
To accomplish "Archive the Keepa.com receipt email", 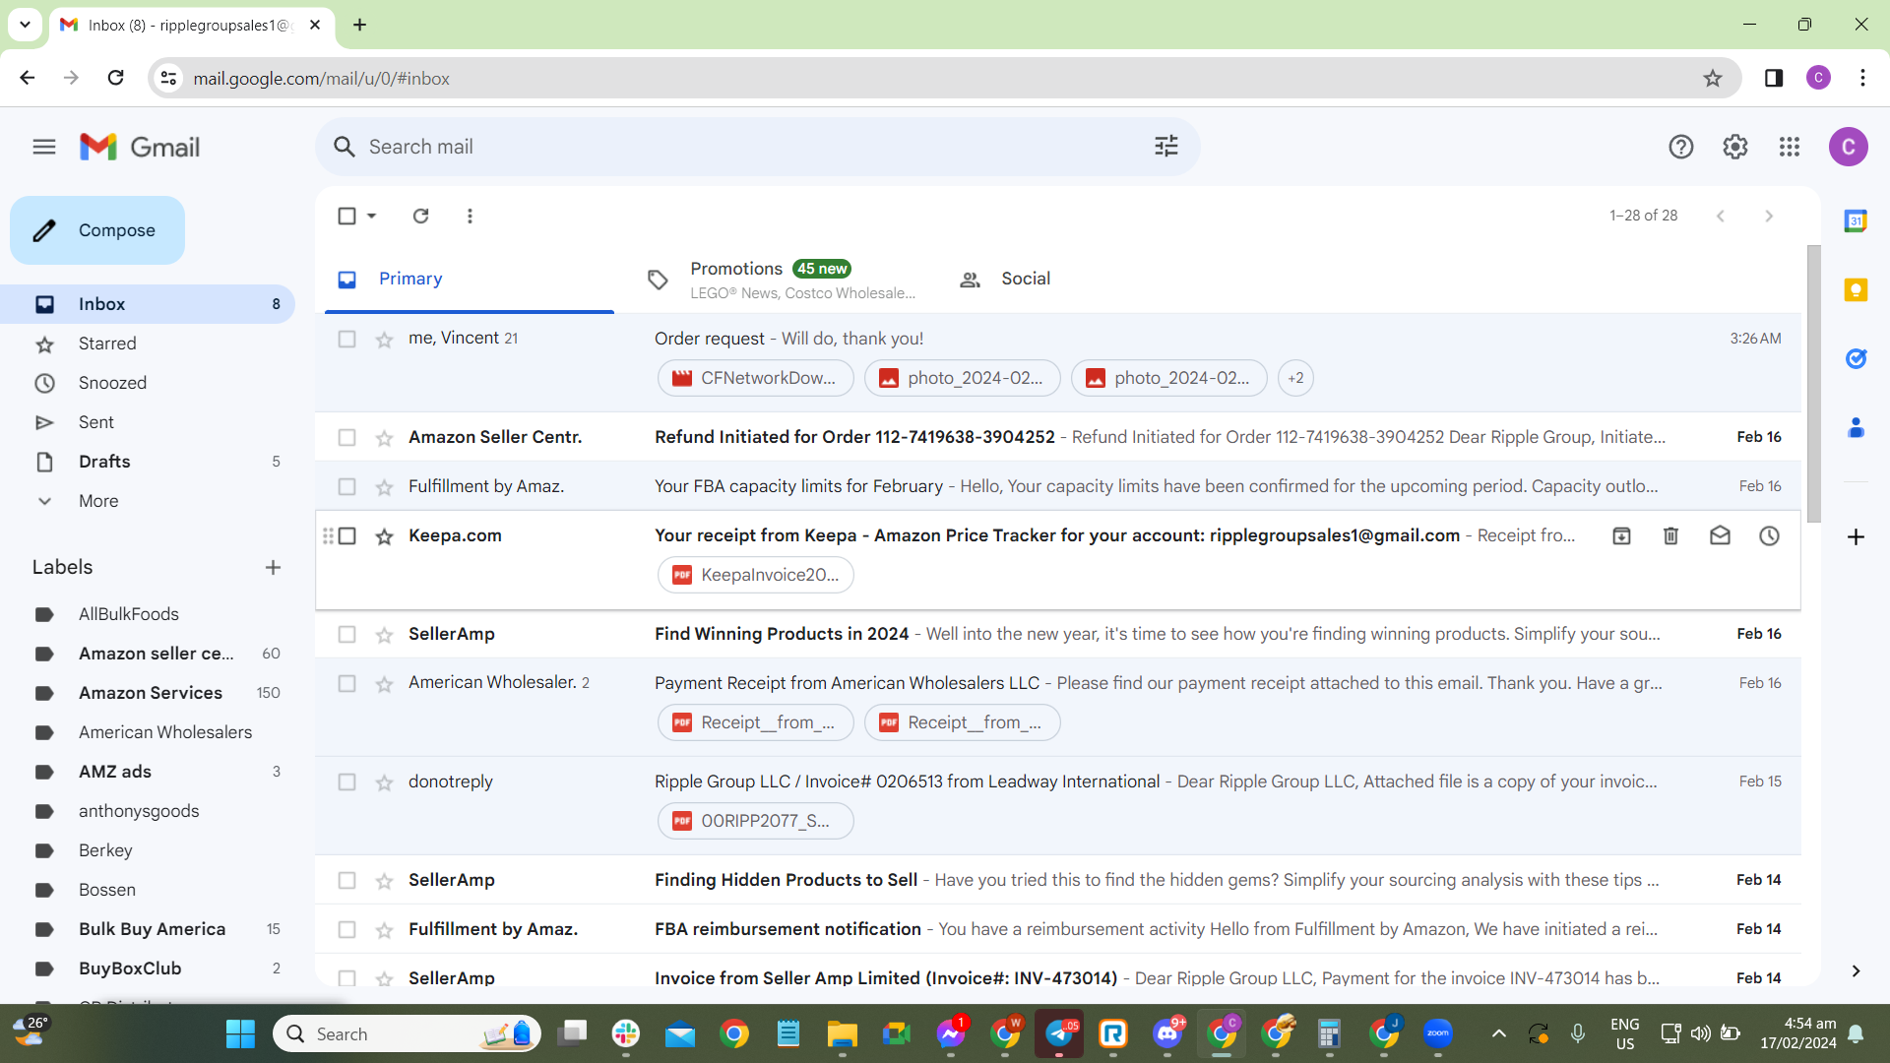I will click(1621, 535).
